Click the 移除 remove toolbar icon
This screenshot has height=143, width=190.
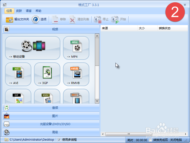coord(55,19)
